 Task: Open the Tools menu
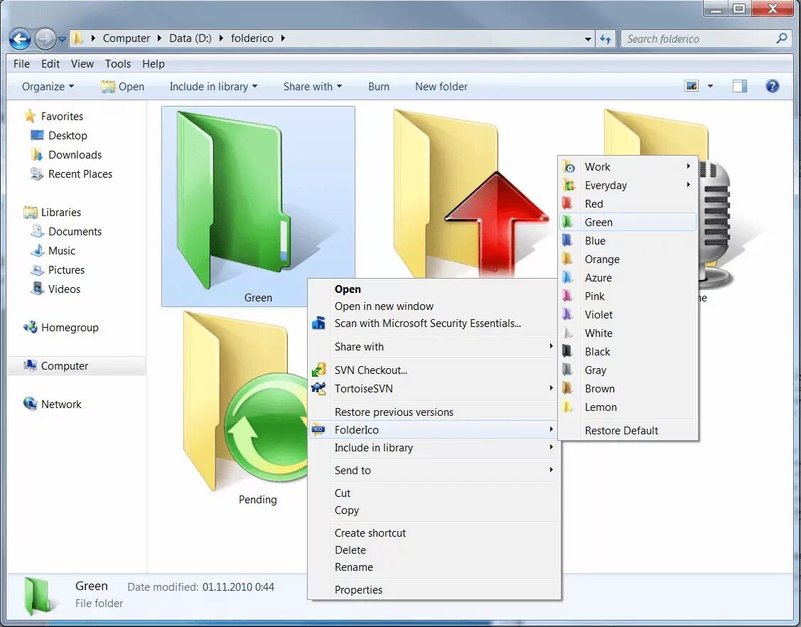coord(117,63)
